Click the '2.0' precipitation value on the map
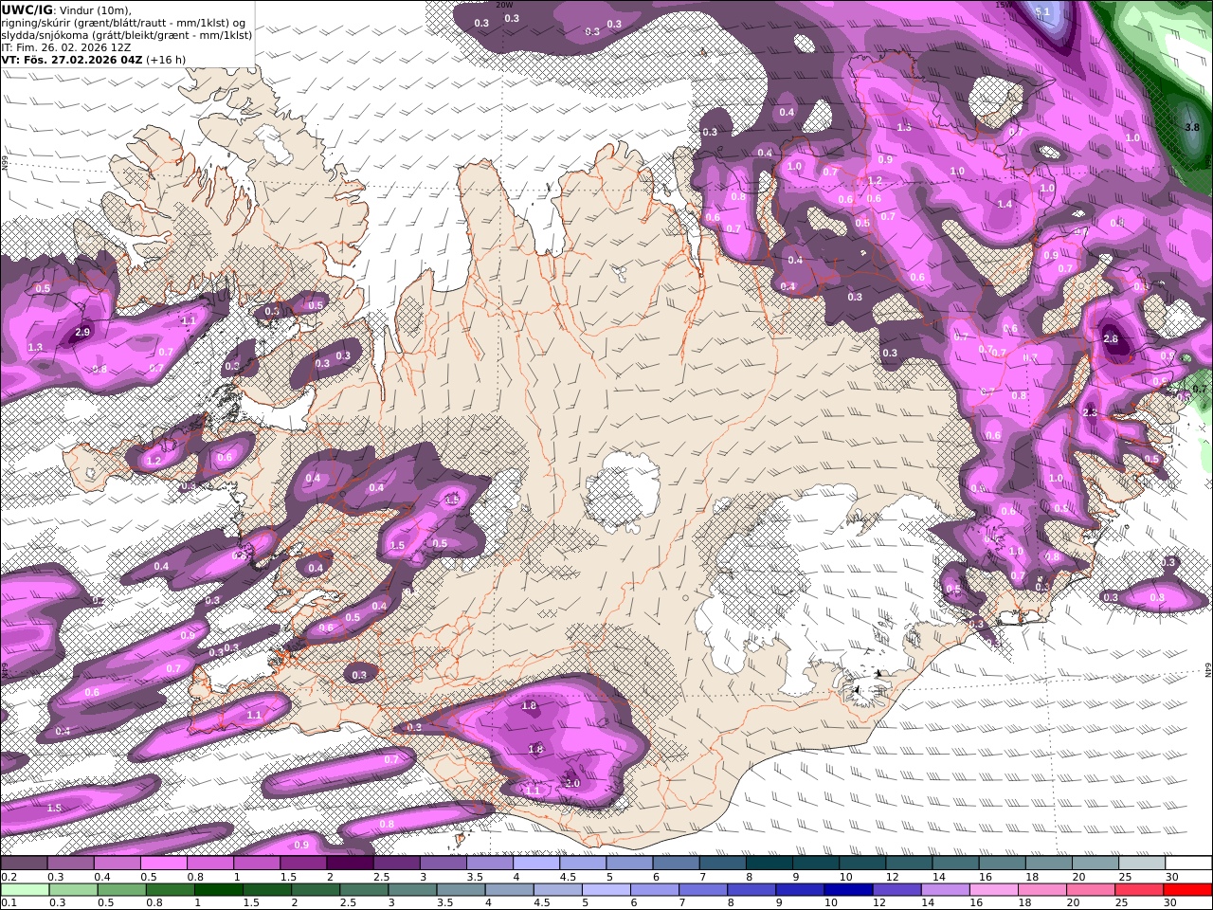This screenshot has width=1213, height=910. (x=571, y=784)
